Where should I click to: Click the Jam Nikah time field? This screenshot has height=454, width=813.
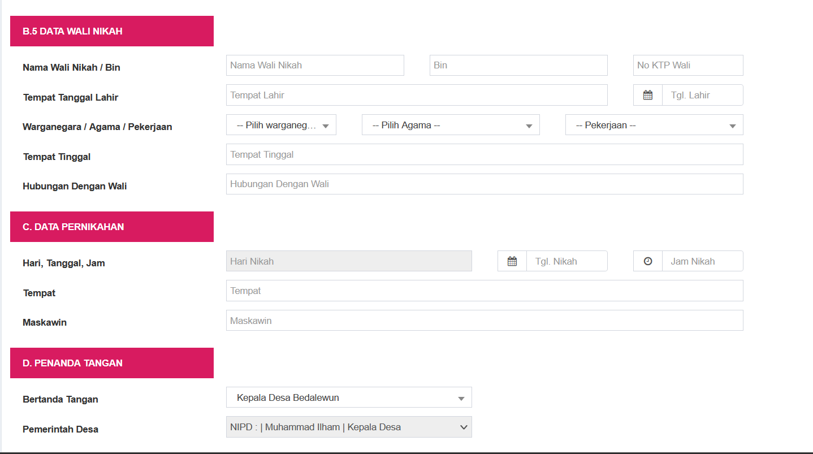(x=702, y=261)
